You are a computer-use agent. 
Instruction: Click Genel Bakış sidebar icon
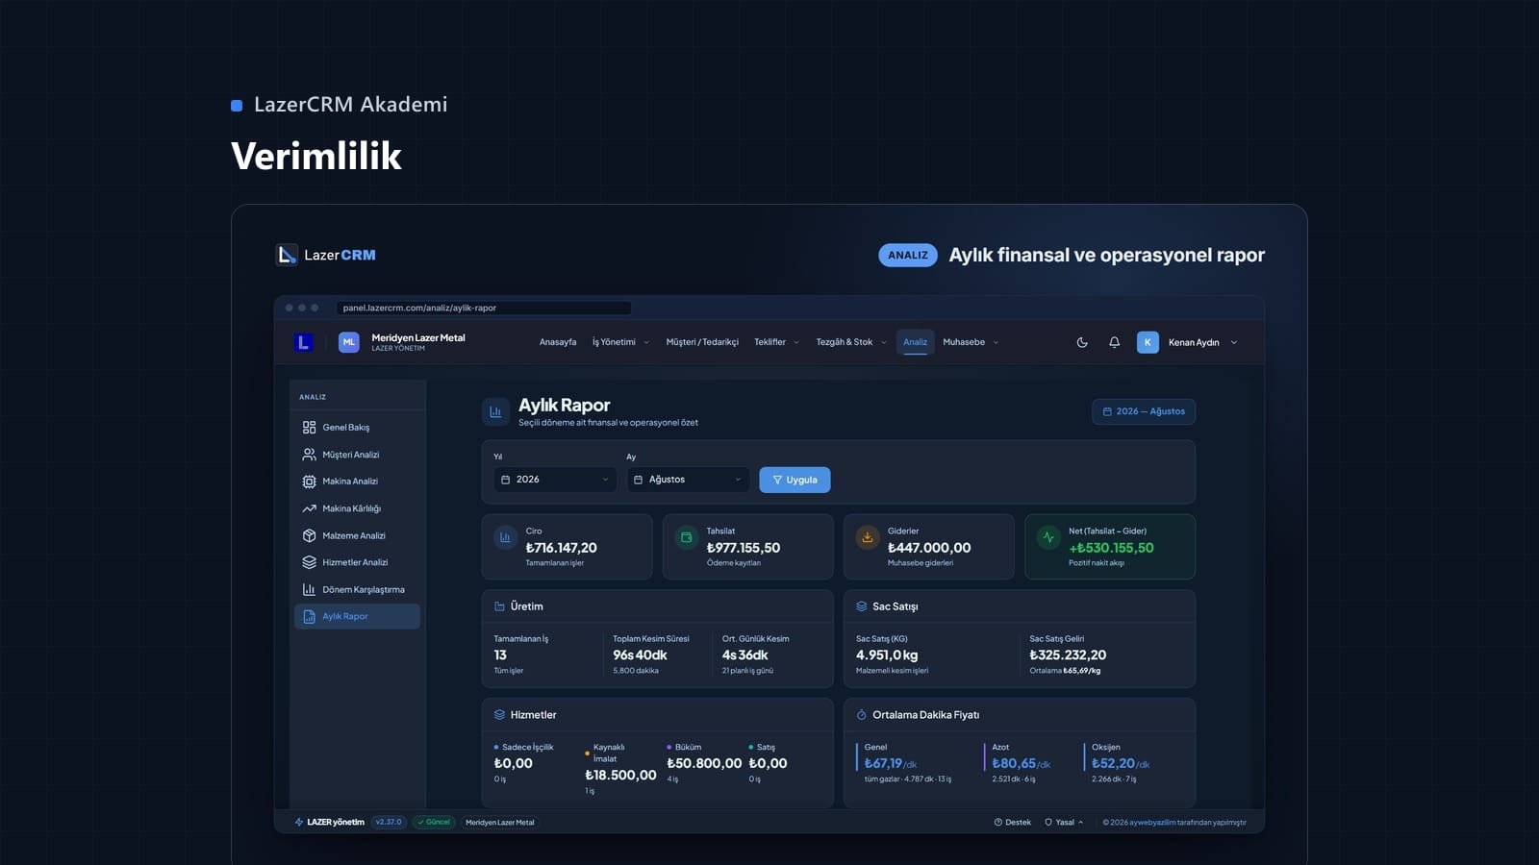pos(309,428)
